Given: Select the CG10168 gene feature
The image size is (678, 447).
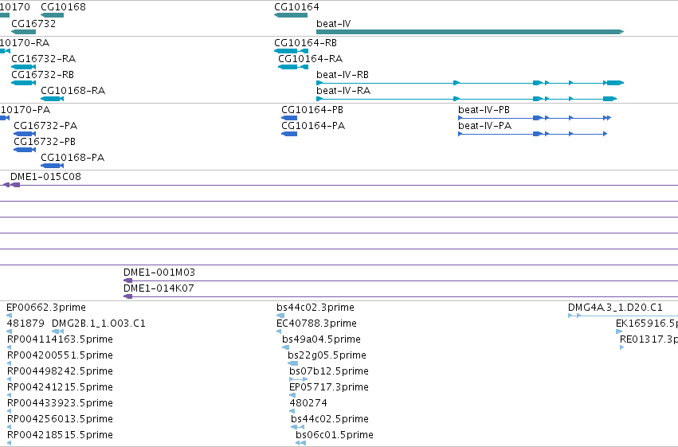Looking at the screenshot, I should point(53,15).
